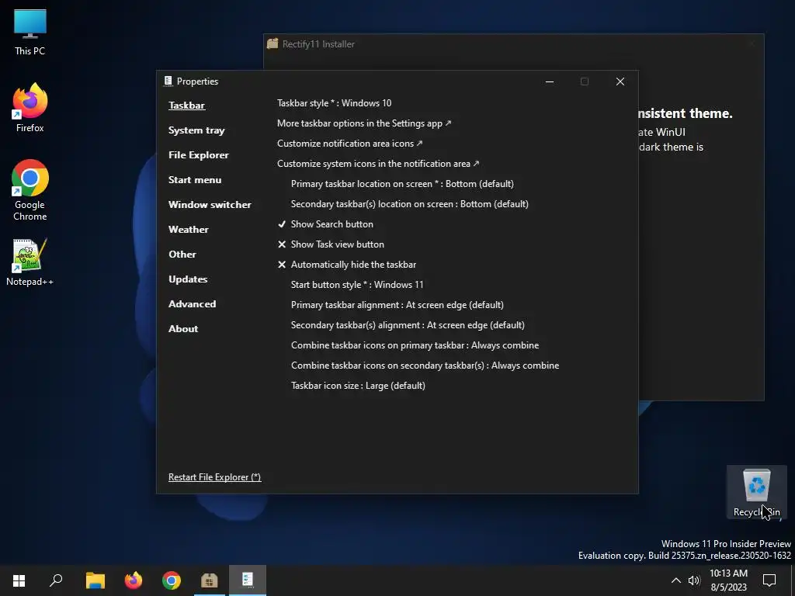795x596 pixels.
Task: Open the Other section
Action: (182, 255)
